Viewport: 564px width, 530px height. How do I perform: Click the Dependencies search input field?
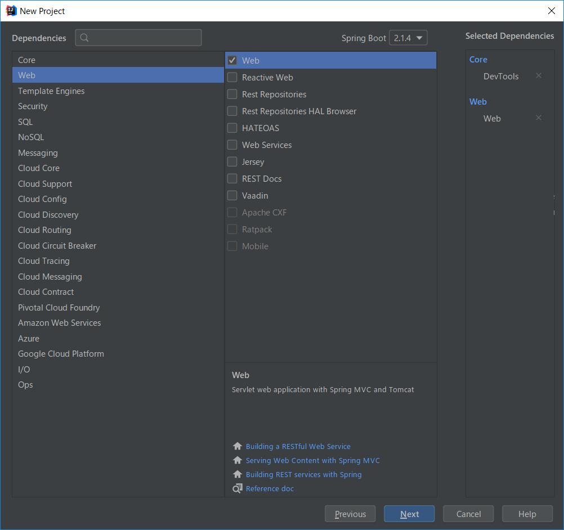click(x=138, y=38)
